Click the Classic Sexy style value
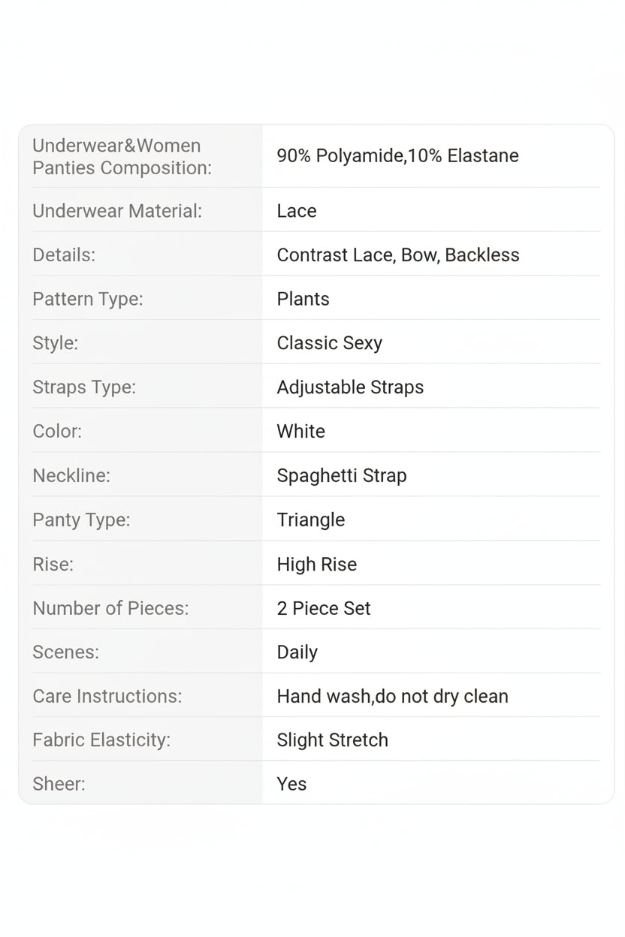625x937 pixels. click(330, 343)
